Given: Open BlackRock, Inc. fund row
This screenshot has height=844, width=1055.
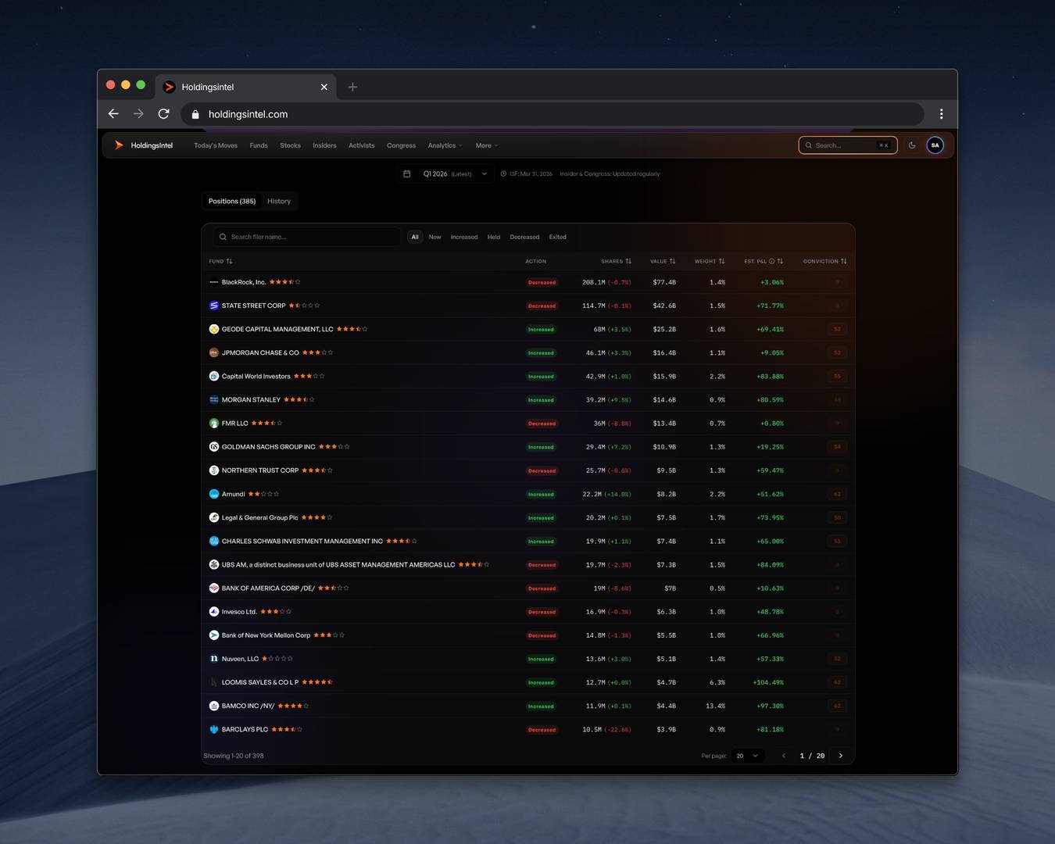Looking at the screenshot, I should click(527, 282).
